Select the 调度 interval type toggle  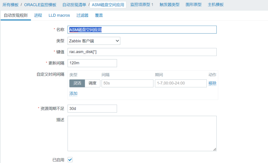click(93, 83)
